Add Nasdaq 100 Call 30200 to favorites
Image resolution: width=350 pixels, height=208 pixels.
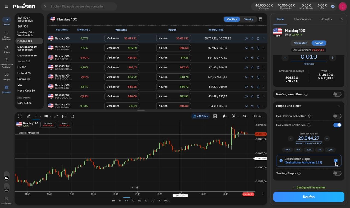coord(252,48)
